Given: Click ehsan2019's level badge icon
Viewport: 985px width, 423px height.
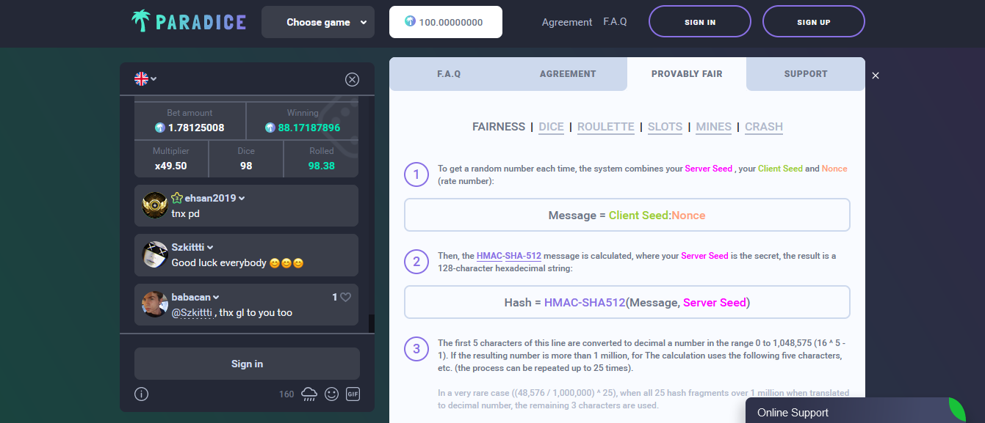Looking at the screenshot, I should tap(177, 198).
